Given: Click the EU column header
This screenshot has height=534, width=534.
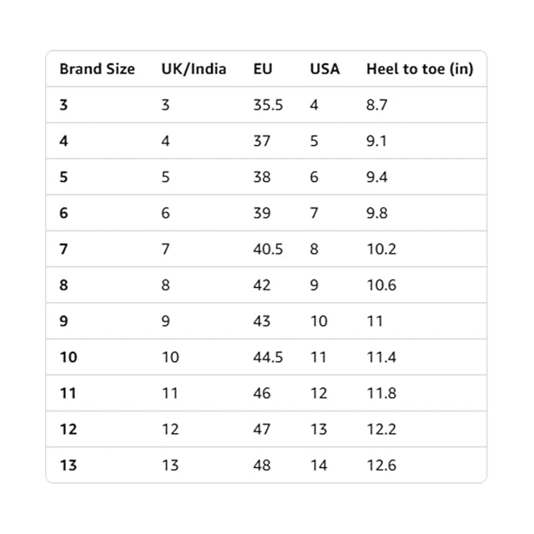Looking at the screenshot, I should click(x=262, y=69).
